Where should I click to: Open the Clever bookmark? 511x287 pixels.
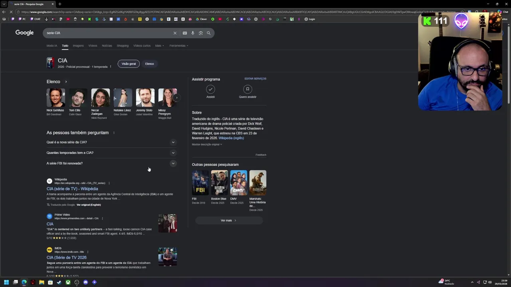[x=202, y=19]
